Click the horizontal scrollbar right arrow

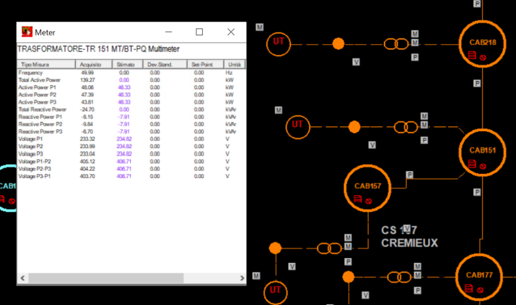pos(241,278)
